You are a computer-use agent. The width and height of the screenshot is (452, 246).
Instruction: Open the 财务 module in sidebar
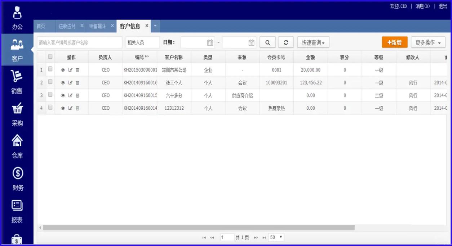pyautogui.click(x=17, y=180)
